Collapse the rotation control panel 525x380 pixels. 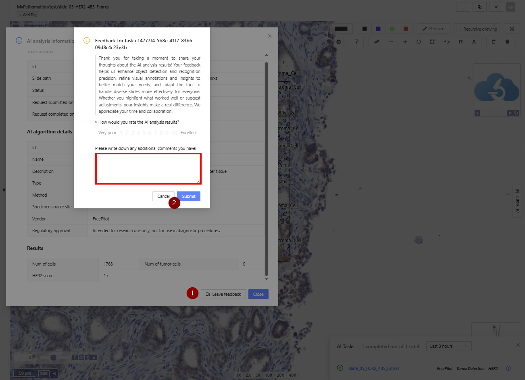(95, 357)
